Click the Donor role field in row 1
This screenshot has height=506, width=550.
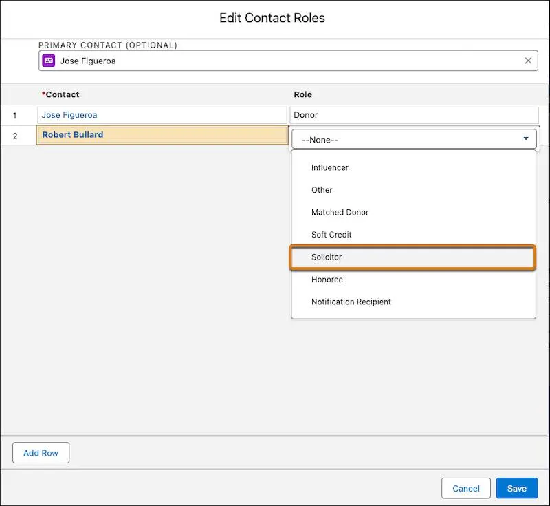414,115
